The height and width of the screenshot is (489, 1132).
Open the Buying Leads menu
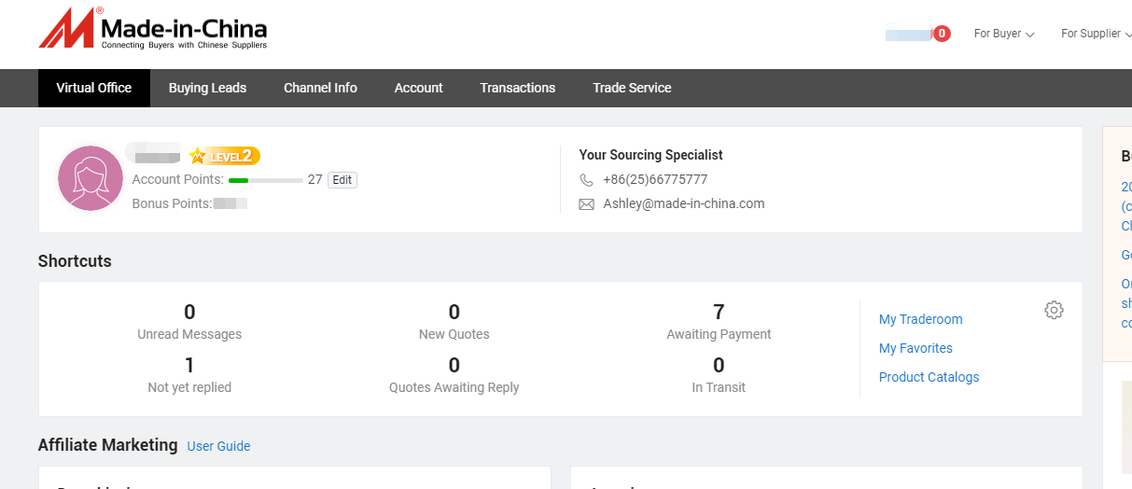point(207,88)
